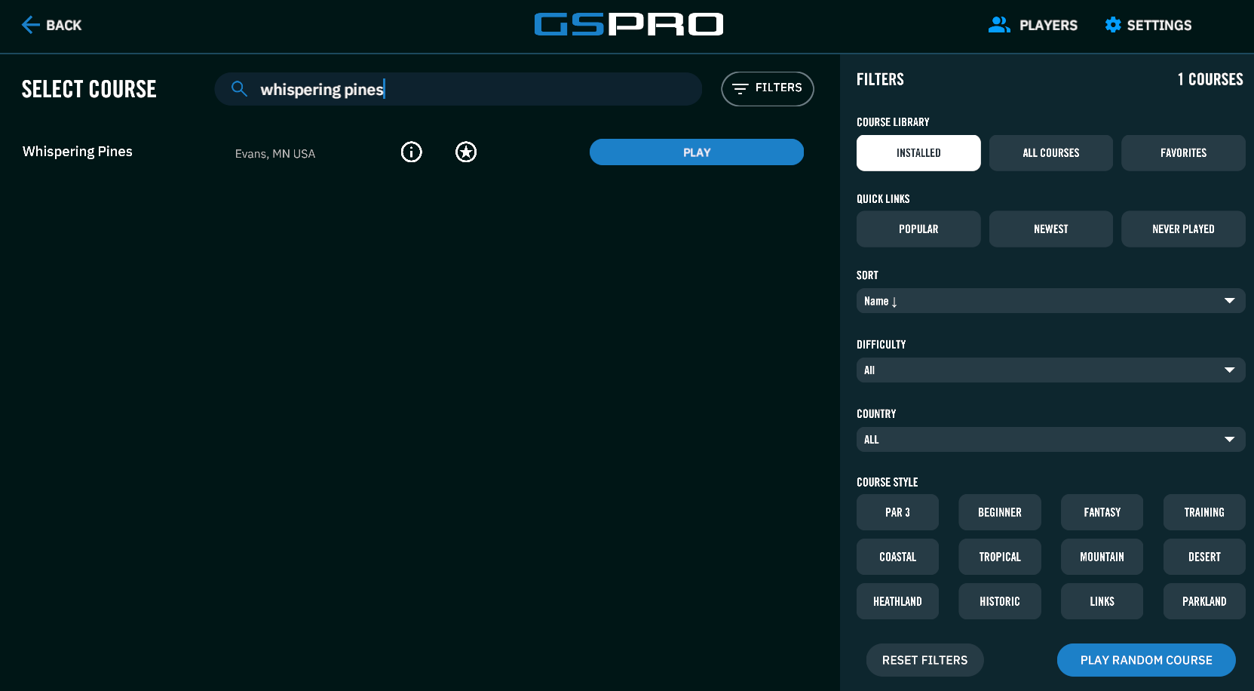Expand the Difficulty dropdown

point(1050,370)
